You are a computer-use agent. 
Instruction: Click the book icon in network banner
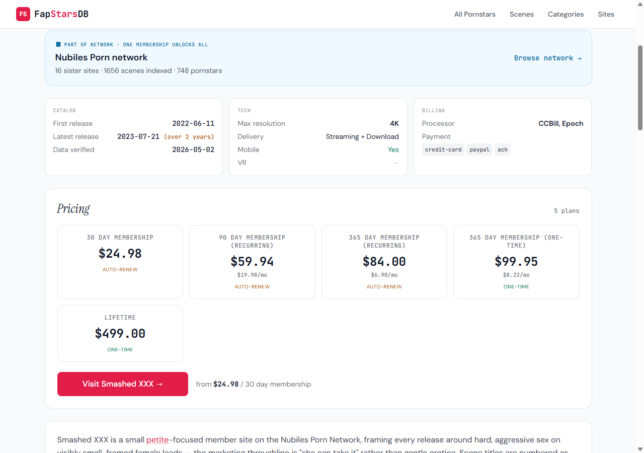pos(58,45)
